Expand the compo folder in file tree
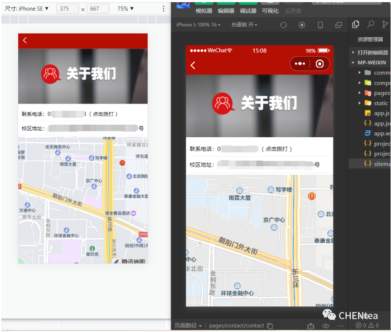 (x=374, y=83)
